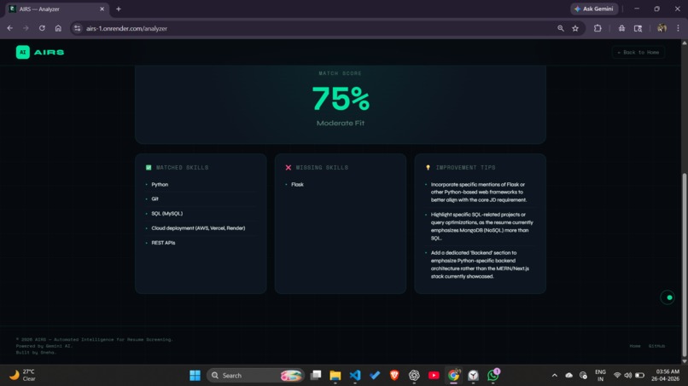Open the Extensions puzzle icon
This screenshot has height=386, width=688.
click(598, 28)
